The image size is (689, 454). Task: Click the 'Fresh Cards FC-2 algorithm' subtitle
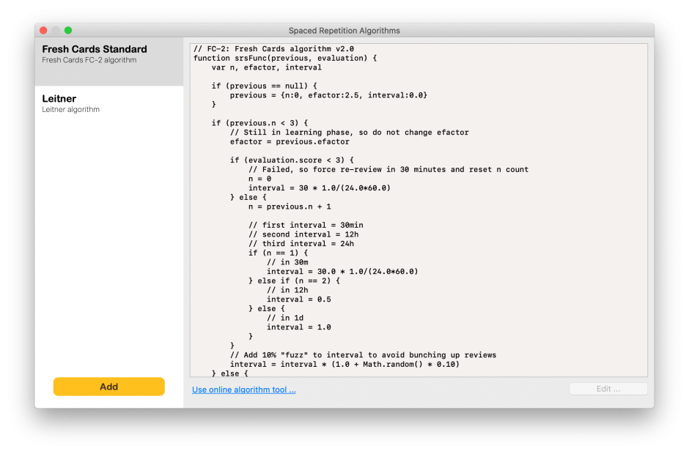89,60
